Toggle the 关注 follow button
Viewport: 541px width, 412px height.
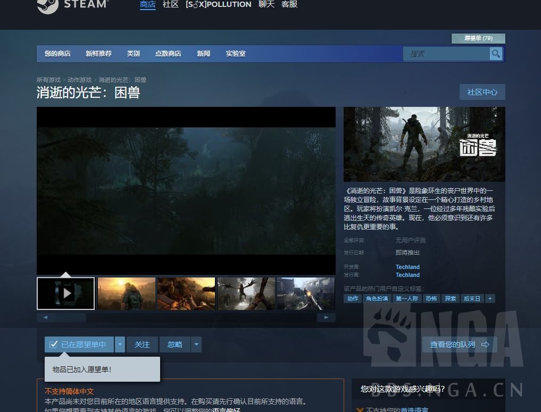pos(142,344)
